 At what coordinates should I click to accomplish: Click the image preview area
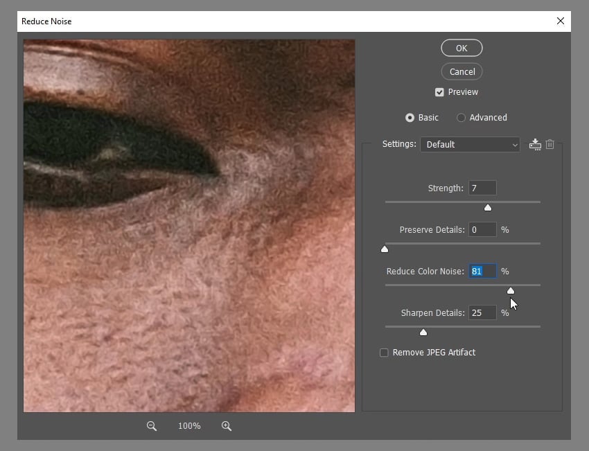tap(189, 225)
